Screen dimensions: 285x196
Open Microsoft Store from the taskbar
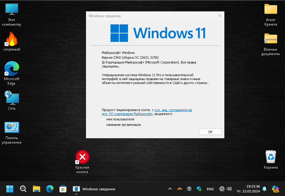(x=63, y=189)
